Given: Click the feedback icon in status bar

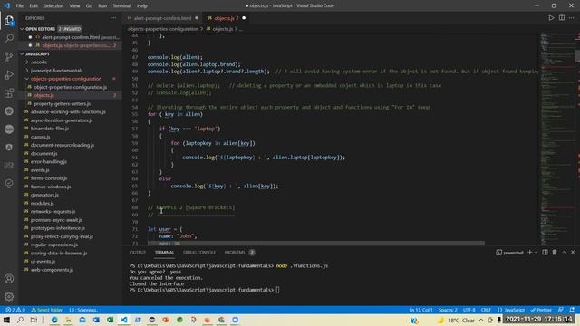Looking at the screenshot, I should click(x=561, y=310).
